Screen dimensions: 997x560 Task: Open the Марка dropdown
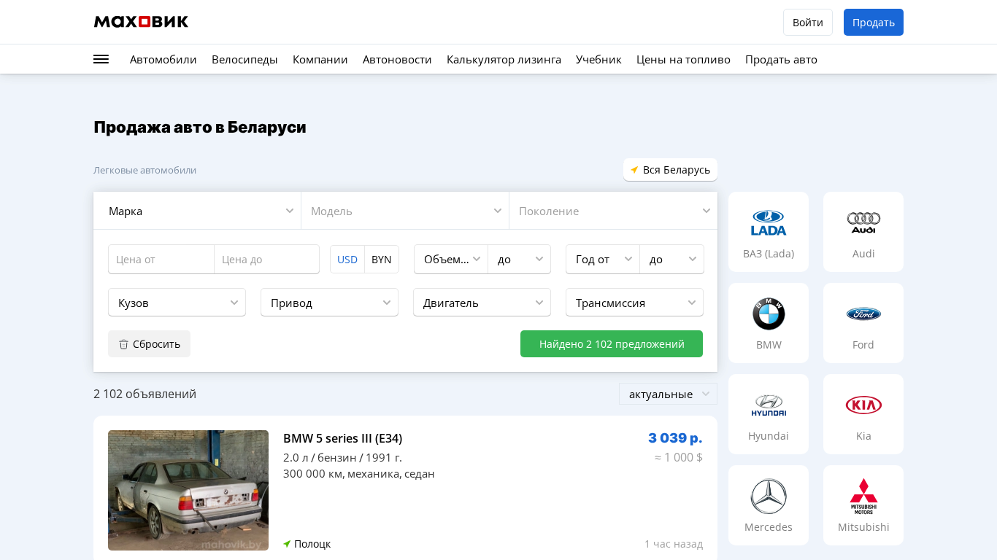197,211
